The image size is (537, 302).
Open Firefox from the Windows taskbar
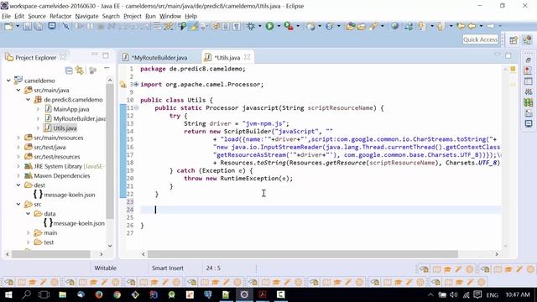pos(99,294)
